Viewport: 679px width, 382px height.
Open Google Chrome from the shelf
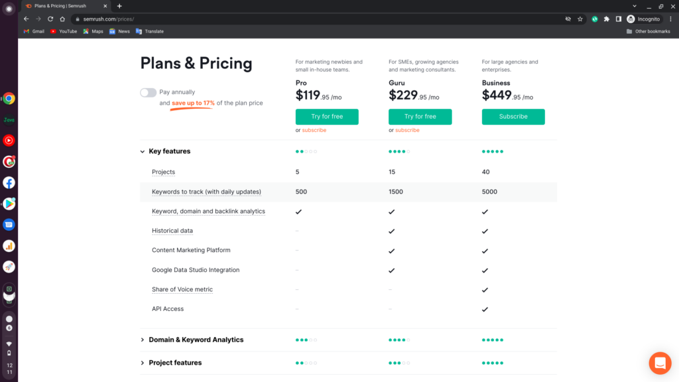point(9,99)
